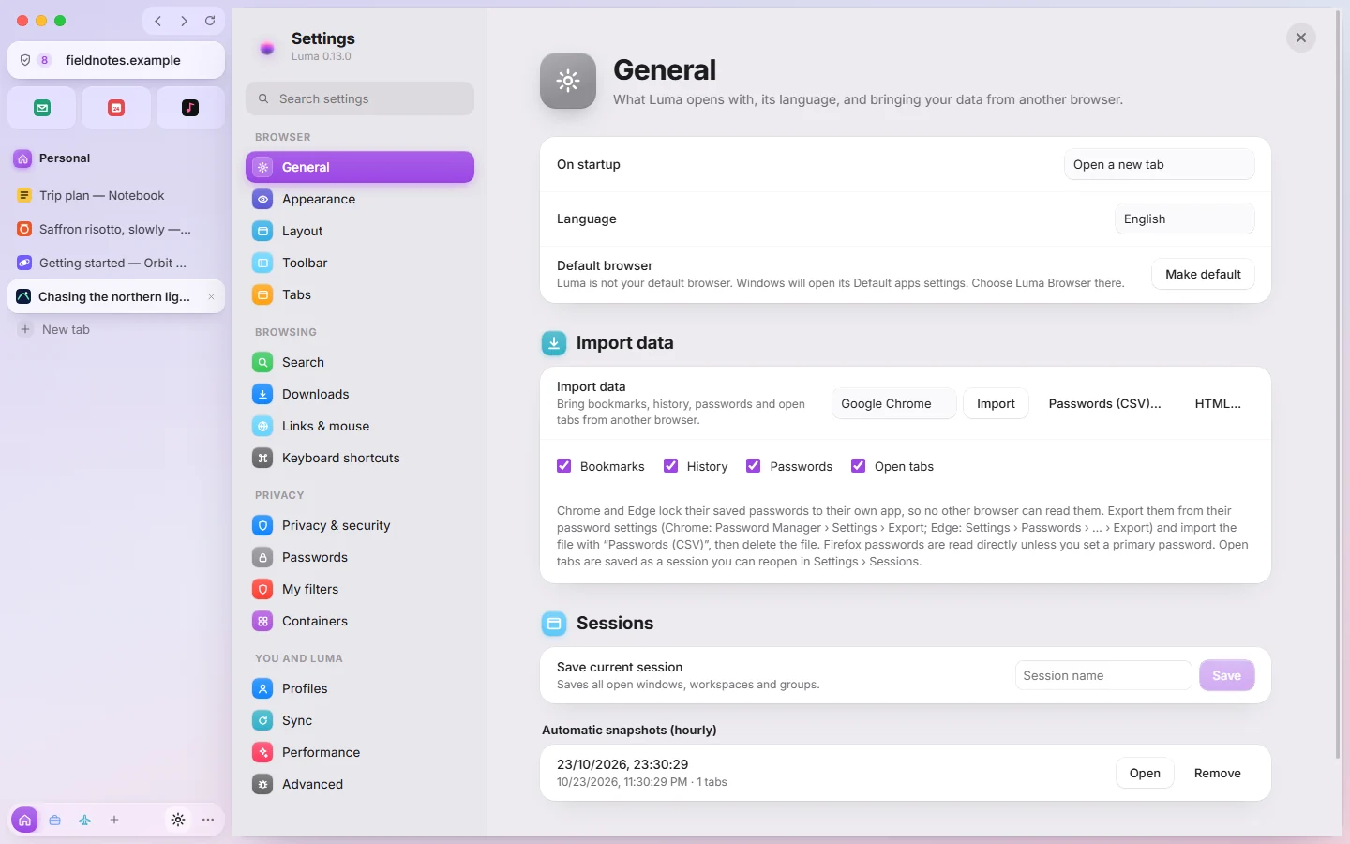This screenshot has width=1350, height=844.
Task: Uncheck the Bookmarks checkbox
Action: pyautogui.click(x=564, y=466)
